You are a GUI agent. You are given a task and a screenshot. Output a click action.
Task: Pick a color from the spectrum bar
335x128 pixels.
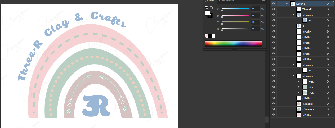(233, 43)
